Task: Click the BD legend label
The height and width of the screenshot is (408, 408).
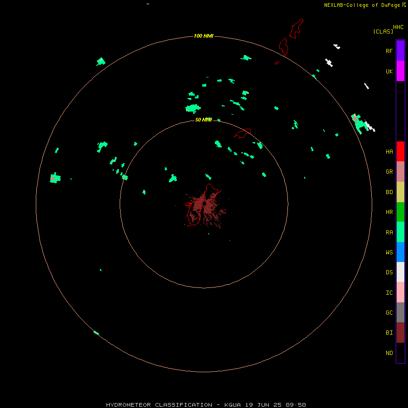Action: tap(389, 192)
